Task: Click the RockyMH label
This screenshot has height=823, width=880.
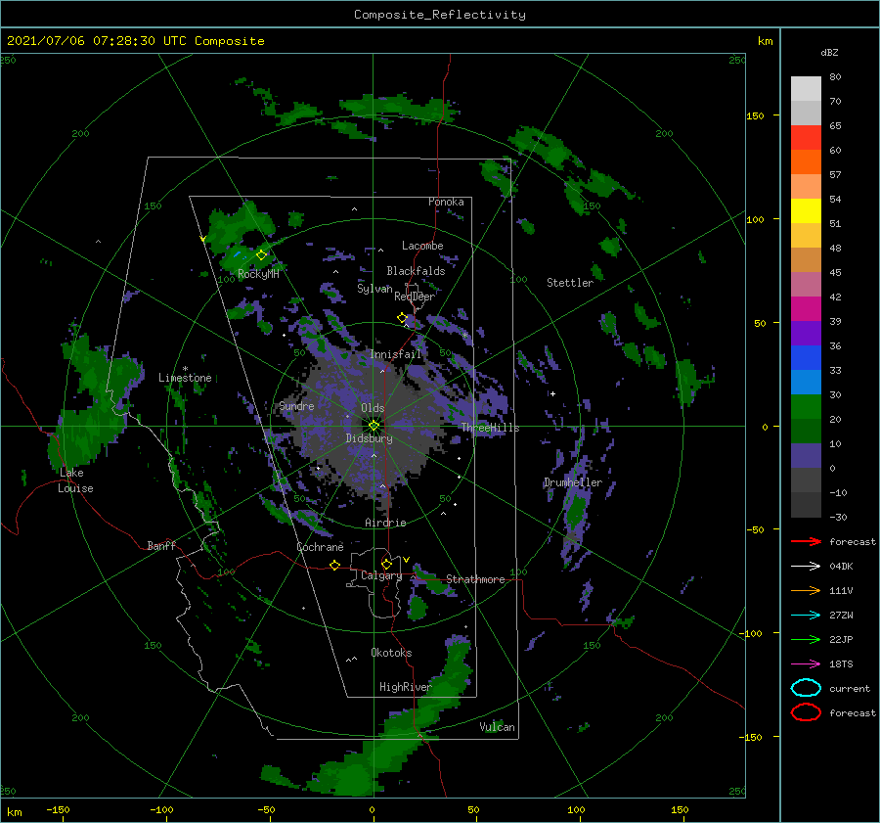Action: point(258,274)
